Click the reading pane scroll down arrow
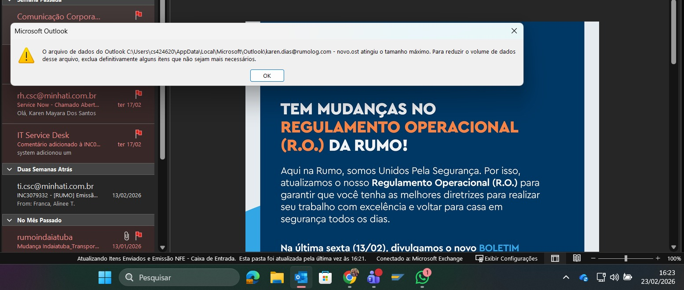The height and width of the screenshot is (290, 684). 673,247
